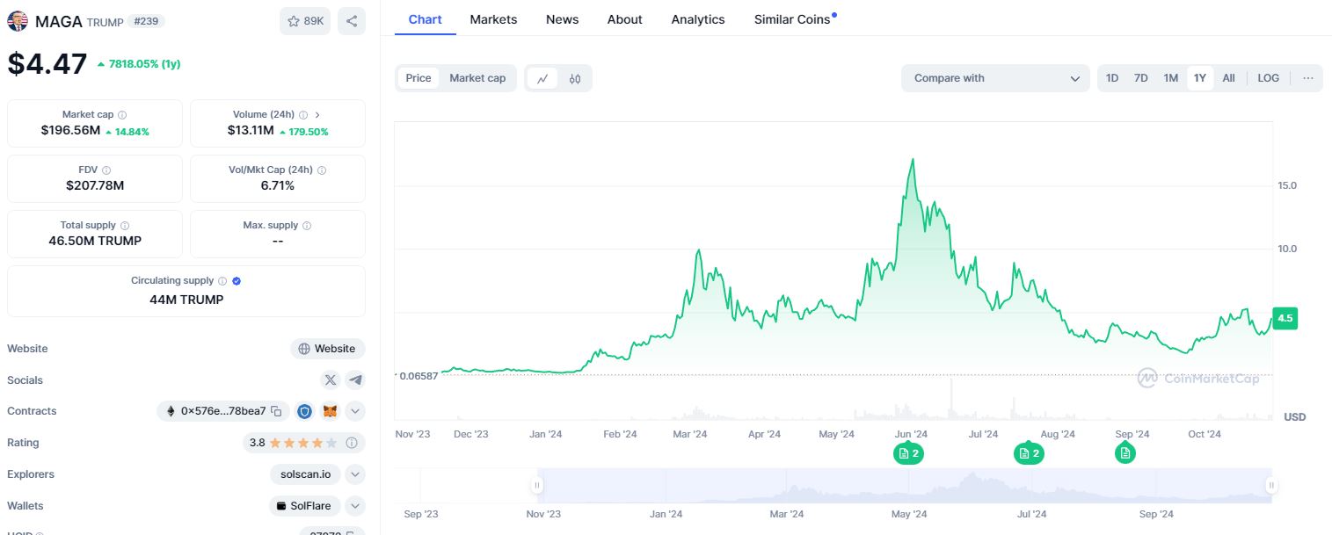Open the Compare with dropdown
1332x535 pixels.
995,78
